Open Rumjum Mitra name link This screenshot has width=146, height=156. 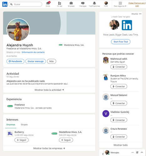point(118,76)
